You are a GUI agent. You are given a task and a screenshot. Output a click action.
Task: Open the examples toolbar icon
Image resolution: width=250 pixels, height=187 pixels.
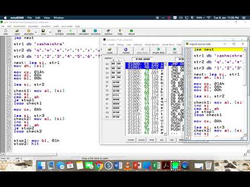[x=29, y=32]
